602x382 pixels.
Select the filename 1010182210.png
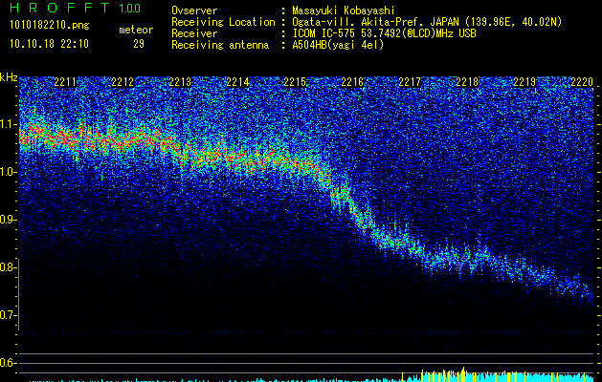(50, 26)
